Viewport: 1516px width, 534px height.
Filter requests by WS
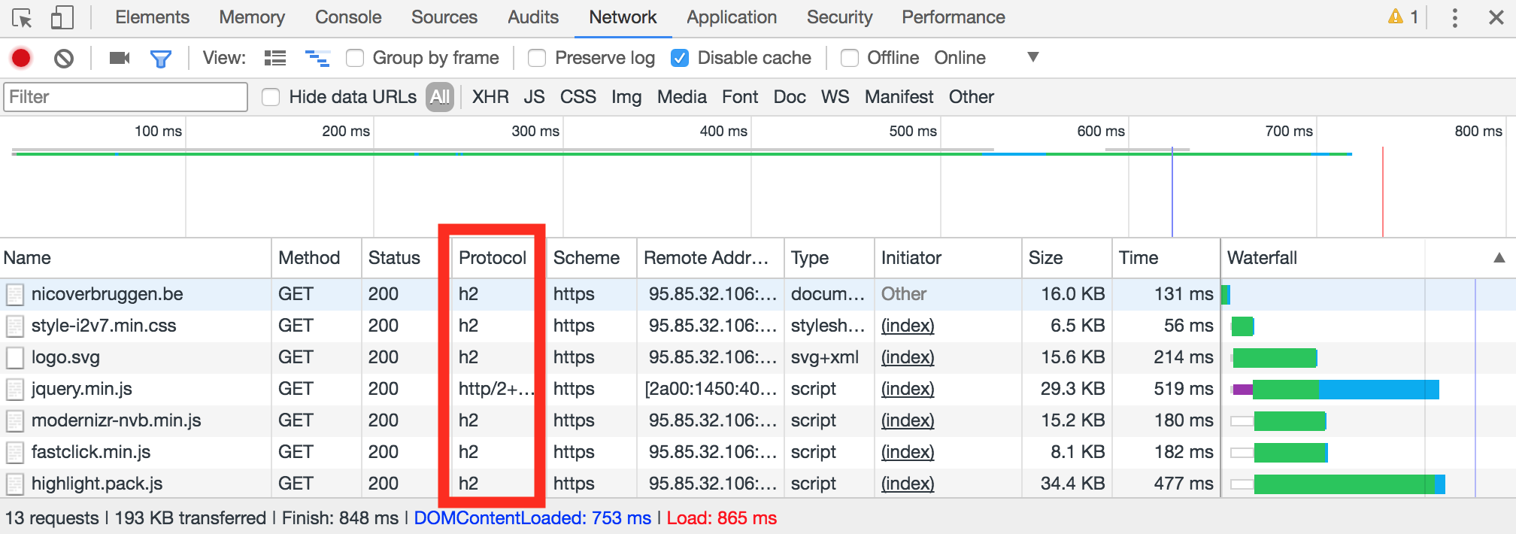[x=835, y=97]
